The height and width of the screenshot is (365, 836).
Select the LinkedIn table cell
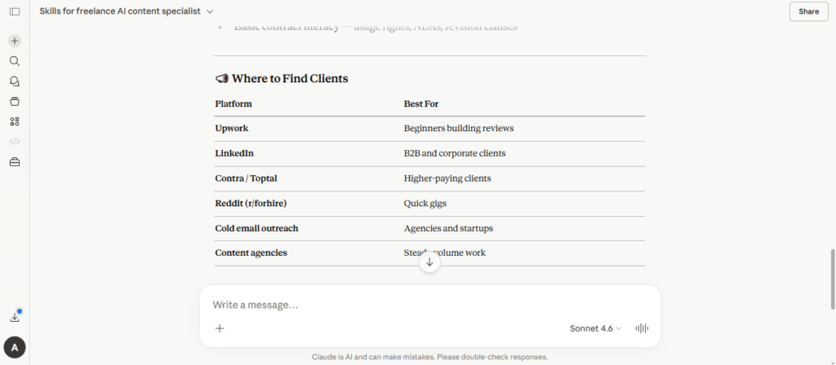tap(234, 153)
